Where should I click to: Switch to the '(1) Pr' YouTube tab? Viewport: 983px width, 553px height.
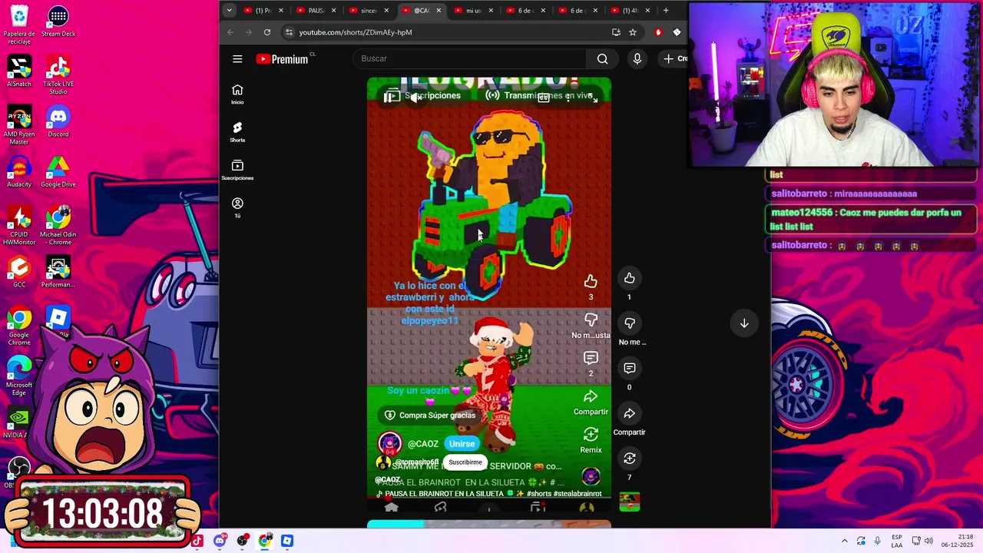[x=263, y=11]
